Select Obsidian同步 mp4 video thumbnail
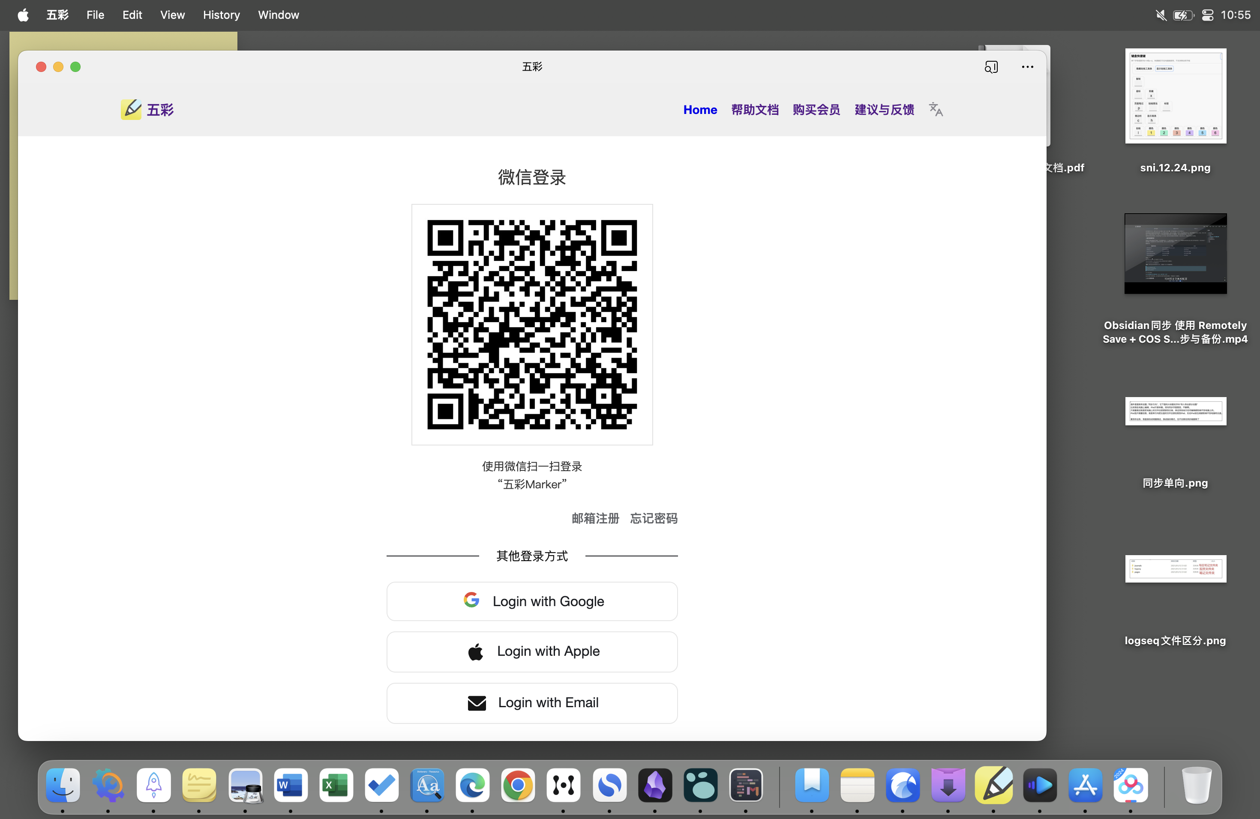This screenshot has width=1260, height=819. [x=1175, y=254]
